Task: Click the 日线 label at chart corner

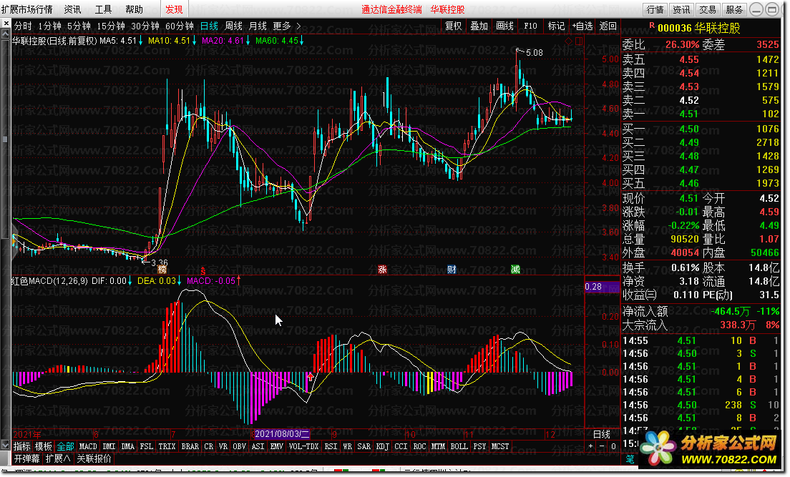Action: (x=602, y=433)
